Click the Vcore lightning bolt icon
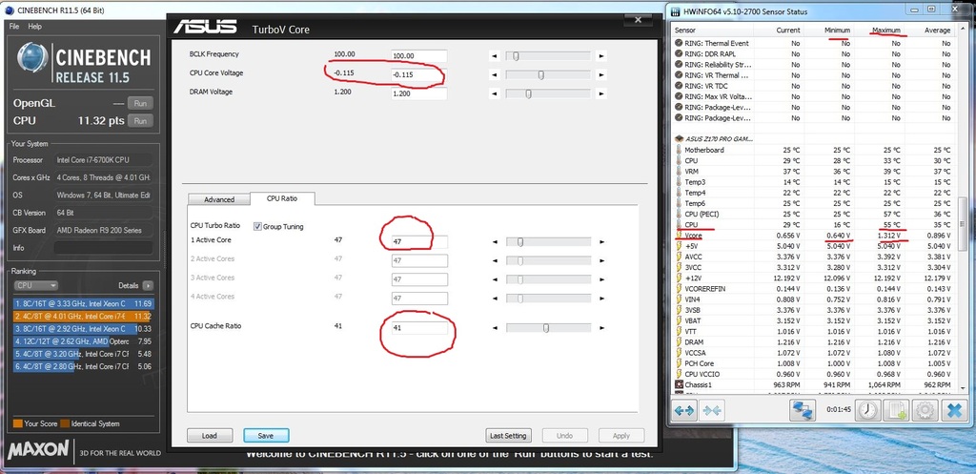This screenshot has width=976, height=474. coord(679,236)
